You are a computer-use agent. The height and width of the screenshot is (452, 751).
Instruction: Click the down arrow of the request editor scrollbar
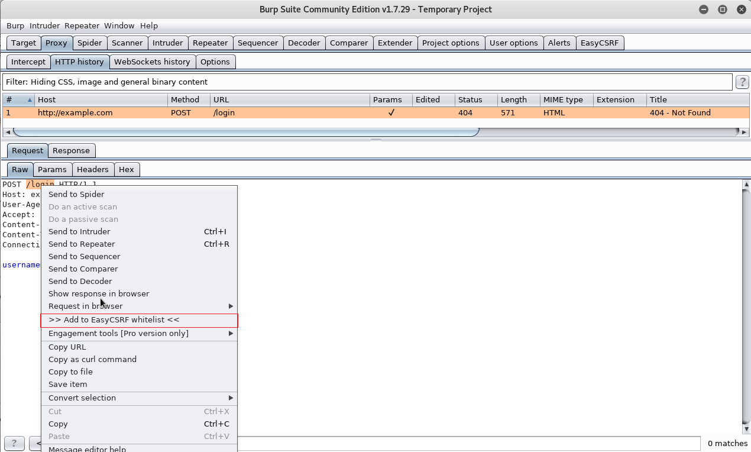point(746,430)
